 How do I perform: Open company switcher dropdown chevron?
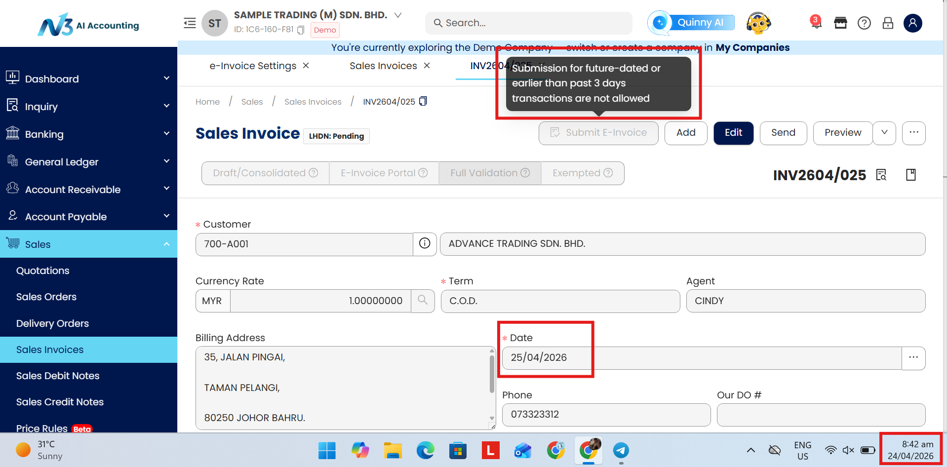point(398,15)
